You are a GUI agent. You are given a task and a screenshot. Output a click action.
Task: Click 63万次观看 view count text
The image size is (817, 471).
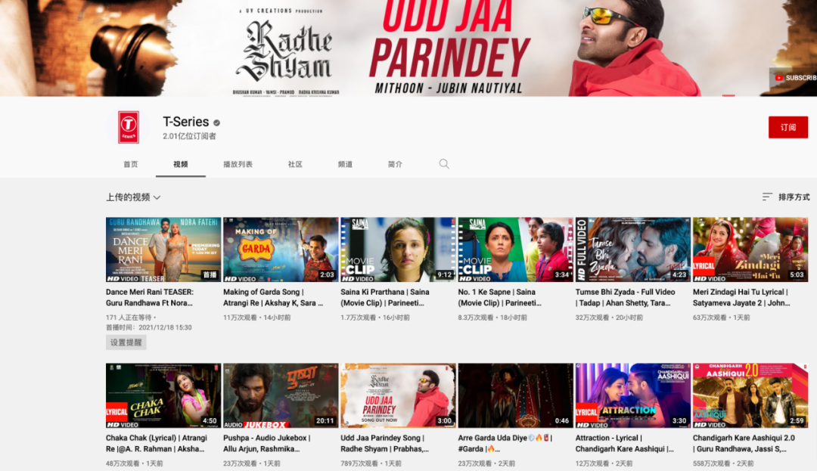point(709,318)
